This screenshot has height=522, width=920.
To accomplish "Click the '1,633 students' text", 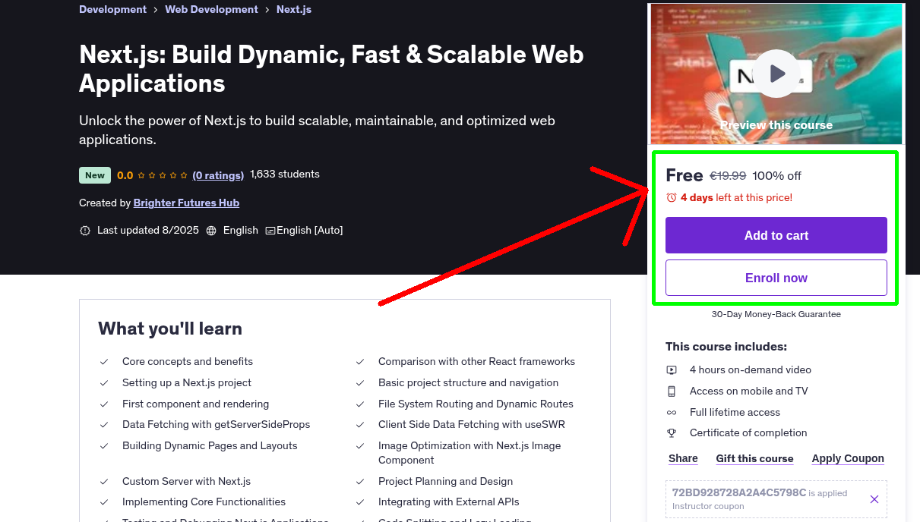I will pyautogui.click(x=285, y=175).
